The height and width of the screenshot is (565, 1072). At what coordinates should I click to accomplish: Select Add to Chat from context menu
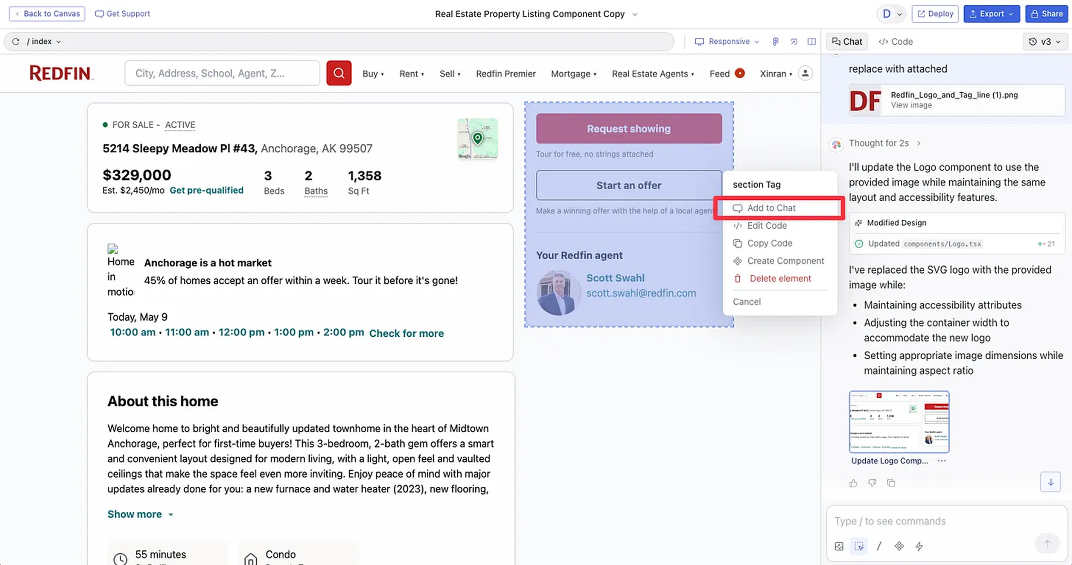tap(771, 208)
